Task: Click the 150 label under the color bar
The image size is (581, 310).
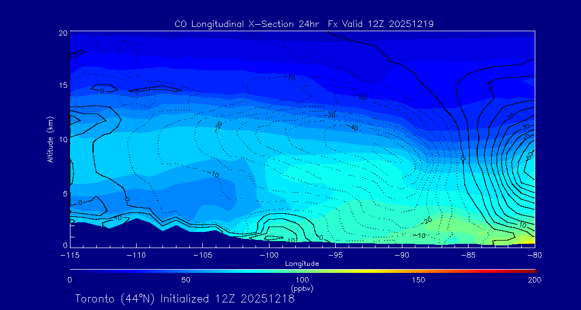Action: [x=419, y=280]
